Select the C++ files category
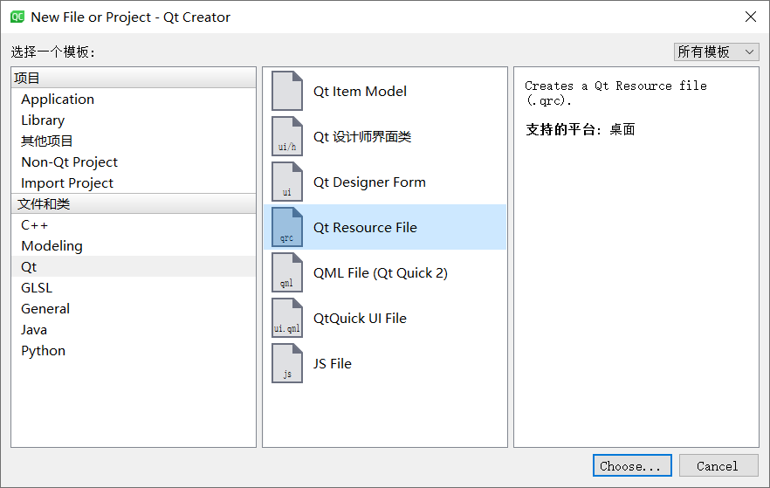Screen dimensions: 770x488 (133, 225)
